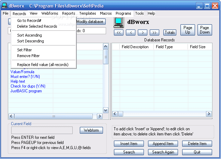The height and width of the screenshot is (159, 221).
Task: Click left pane vertical scroll up arrow
Action: [x=106, y=47]
